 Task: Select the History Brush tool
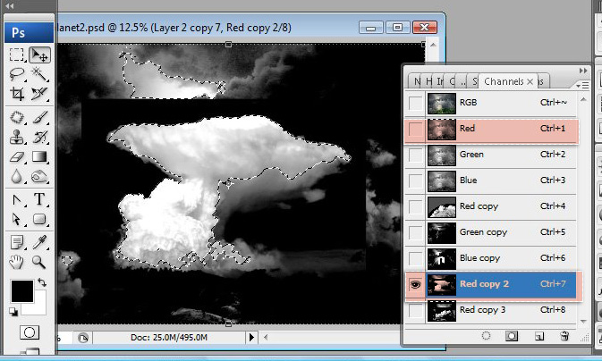[x=39, y=137]
